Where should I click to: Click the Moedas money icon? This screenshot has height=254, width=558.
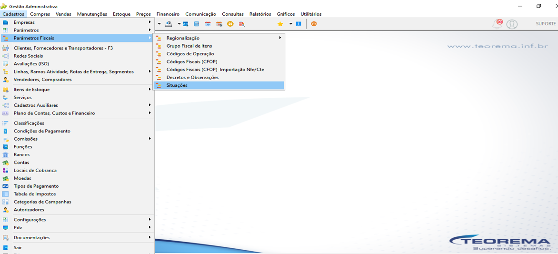point(5,178)
